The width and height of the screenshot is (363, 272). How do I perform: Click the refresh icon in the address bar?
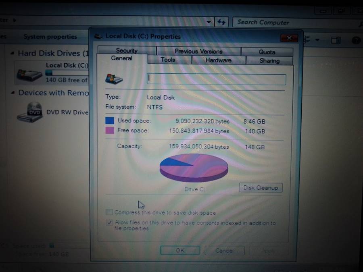(x=221, y=22)
